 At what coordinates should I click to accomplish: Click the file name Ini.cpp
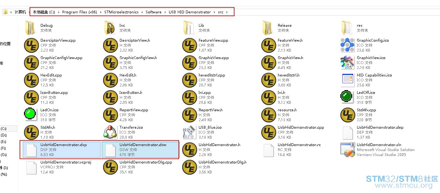point(205,93)
